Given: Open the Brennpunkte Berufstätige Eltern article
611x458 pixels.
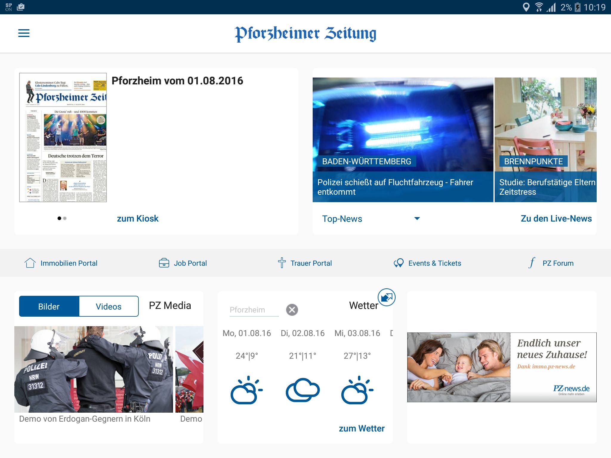Looking at the screenshot, I should pyautogui.click(x=546, y=140).
